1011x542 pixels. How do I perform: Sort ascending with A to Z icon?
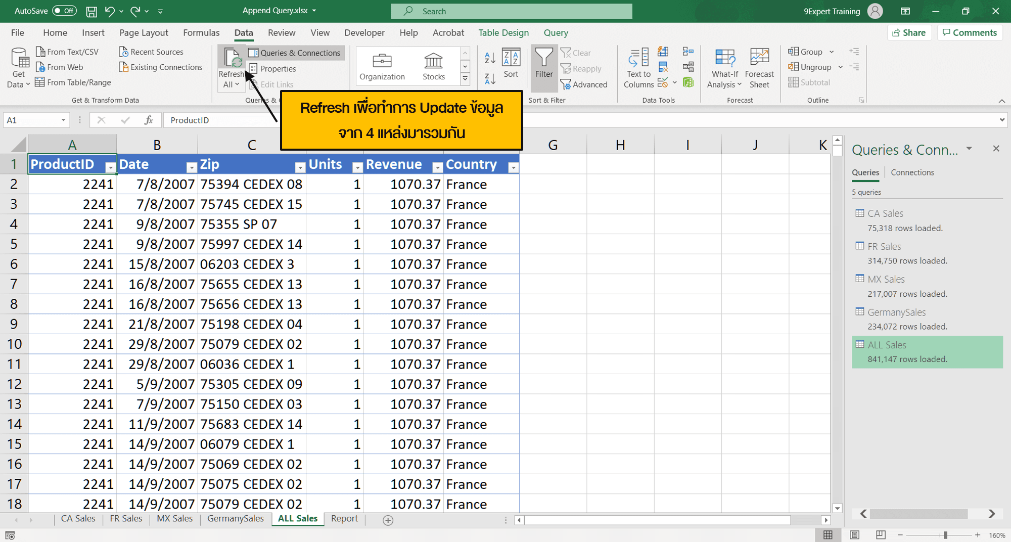coord(489,58)
